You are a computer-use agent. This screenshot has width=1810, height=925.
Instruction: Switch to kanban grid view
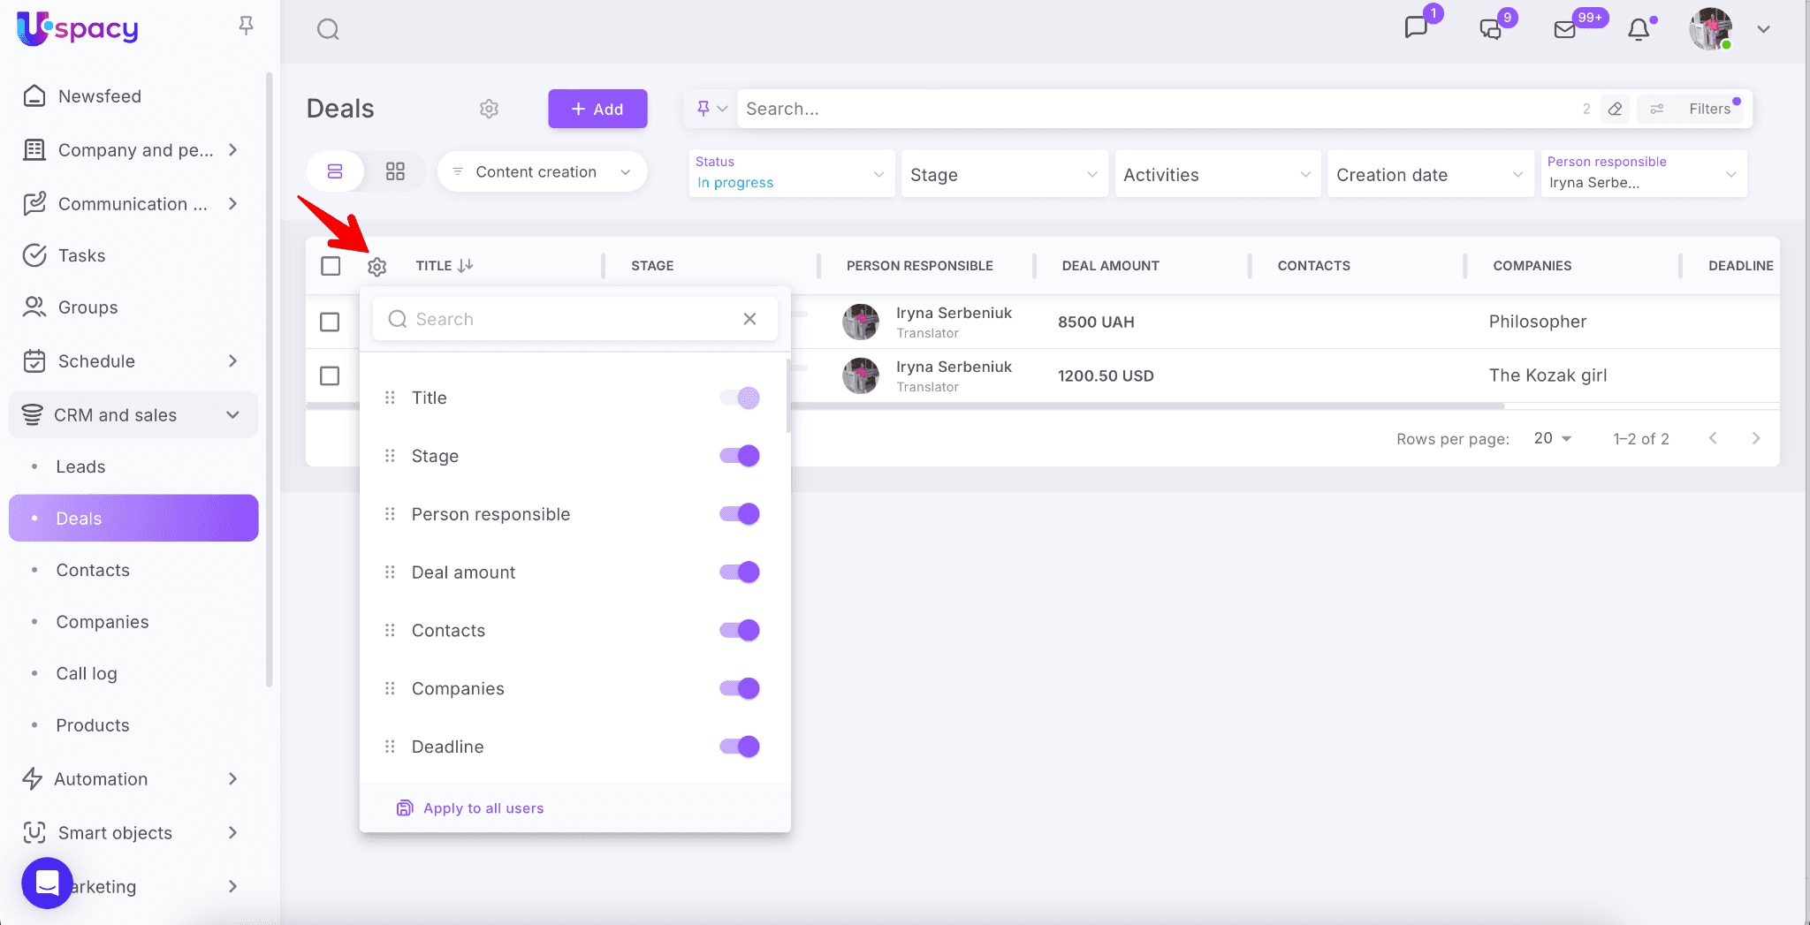click(395, 171)
